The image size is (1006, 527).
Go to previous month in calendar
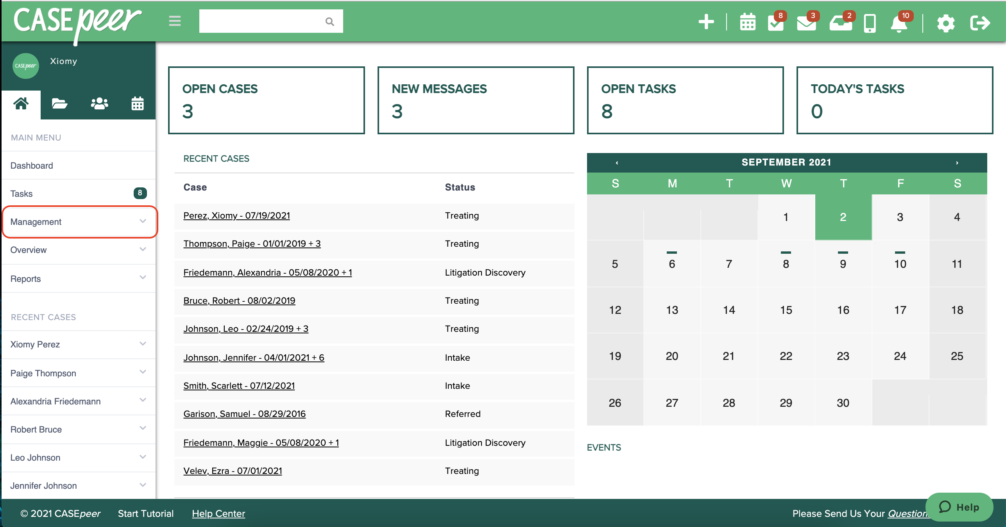pyautogui.click(x=617, y=162)
